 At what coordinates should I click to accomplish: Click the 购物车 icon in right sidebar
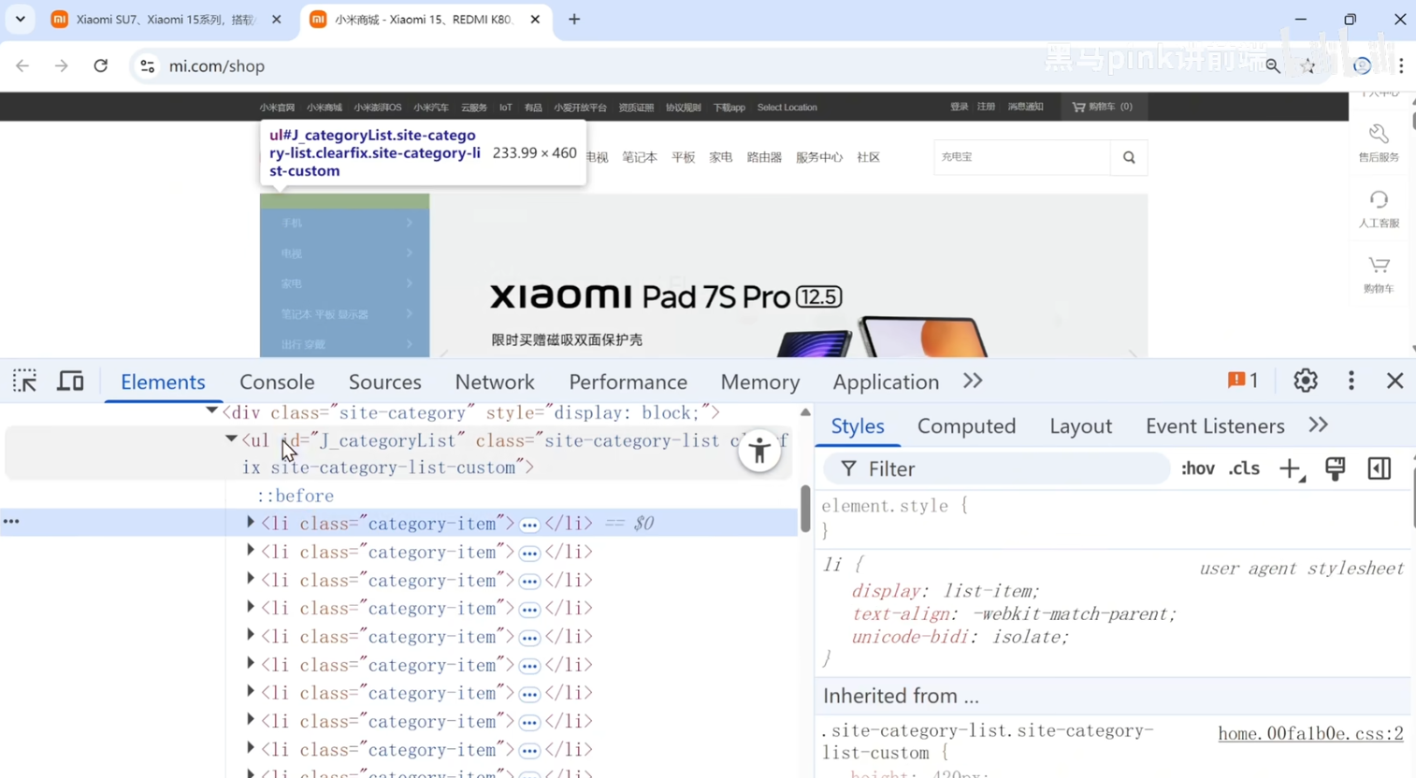click(1379, 275)
